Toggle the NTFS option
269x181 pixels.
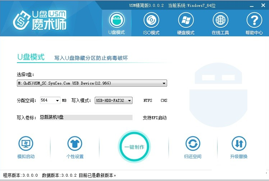click(148, 100)
